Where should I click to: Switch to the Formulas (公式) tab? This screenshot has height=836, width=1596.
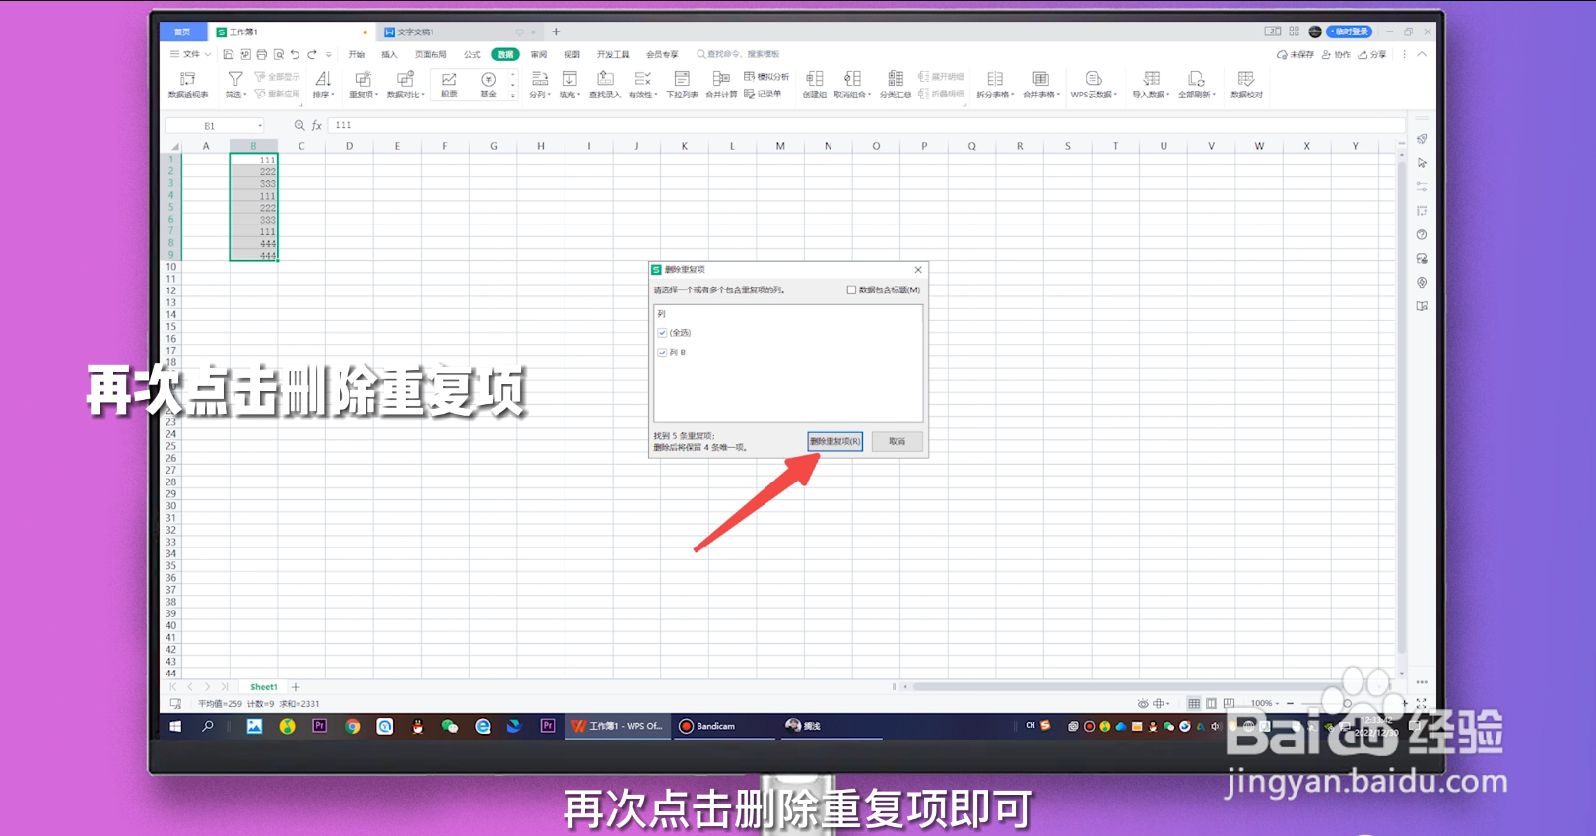(x=472, y=55)
